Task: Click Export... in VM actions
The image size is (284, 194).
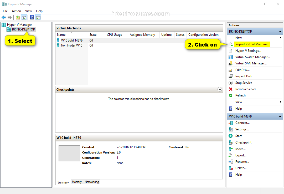Action: [241, 155]
